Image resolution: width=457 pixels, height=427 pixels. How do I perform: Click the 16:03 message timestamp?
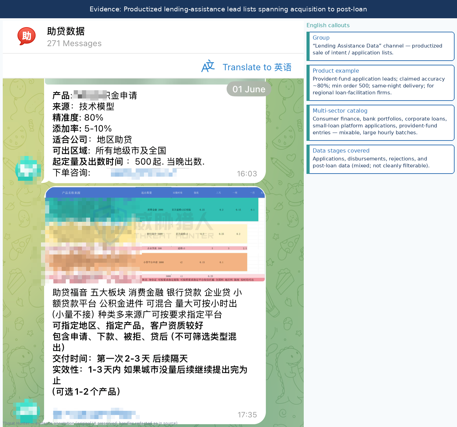(247, 174)
